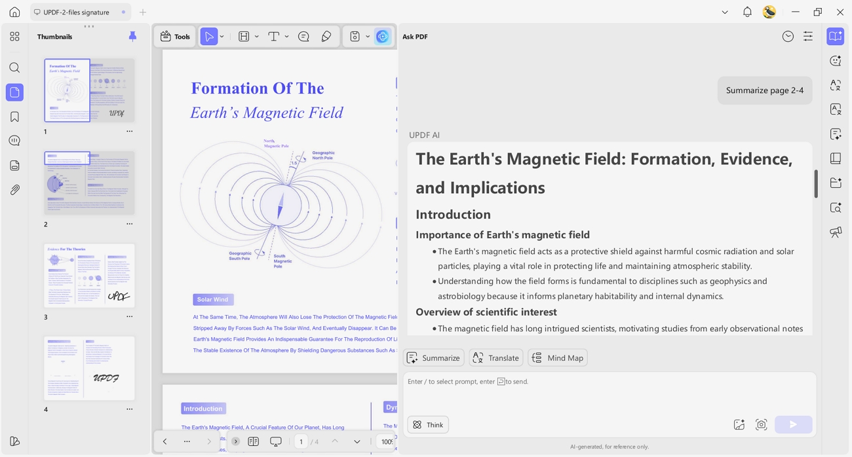The height and width of the screenshot is (457, 852).
Task: Go to the Home icon
Action: [14, 12]
